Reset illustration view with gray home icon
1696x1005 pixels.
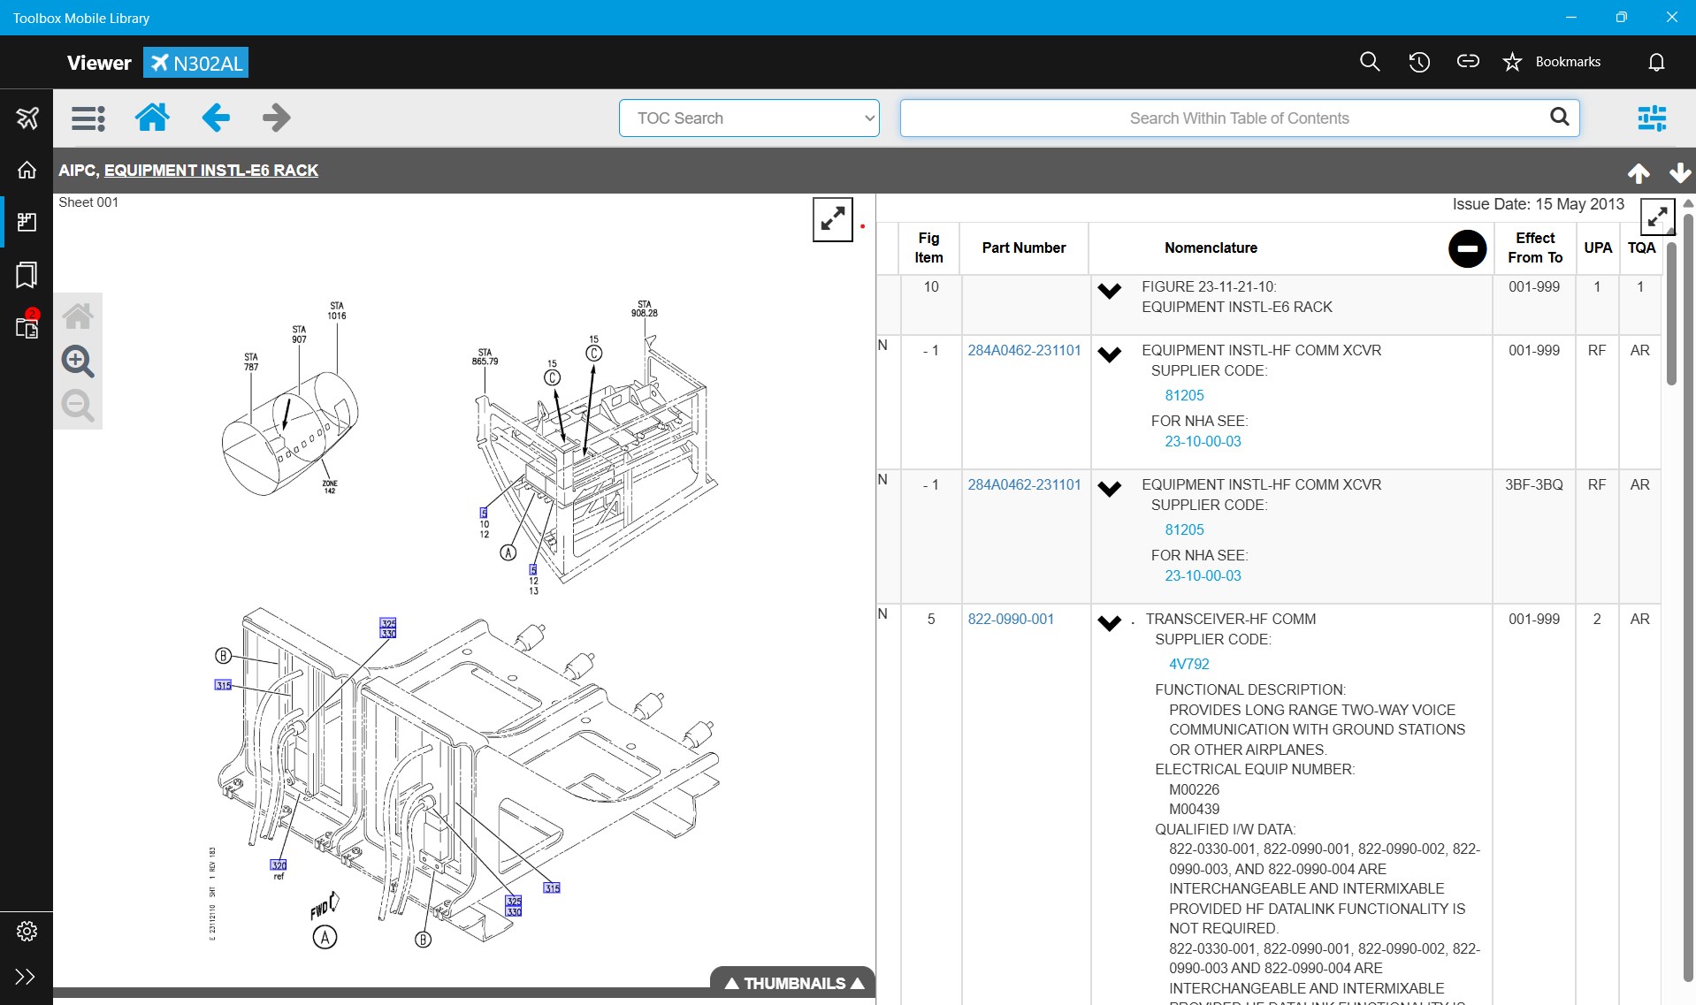coord(78,316)
